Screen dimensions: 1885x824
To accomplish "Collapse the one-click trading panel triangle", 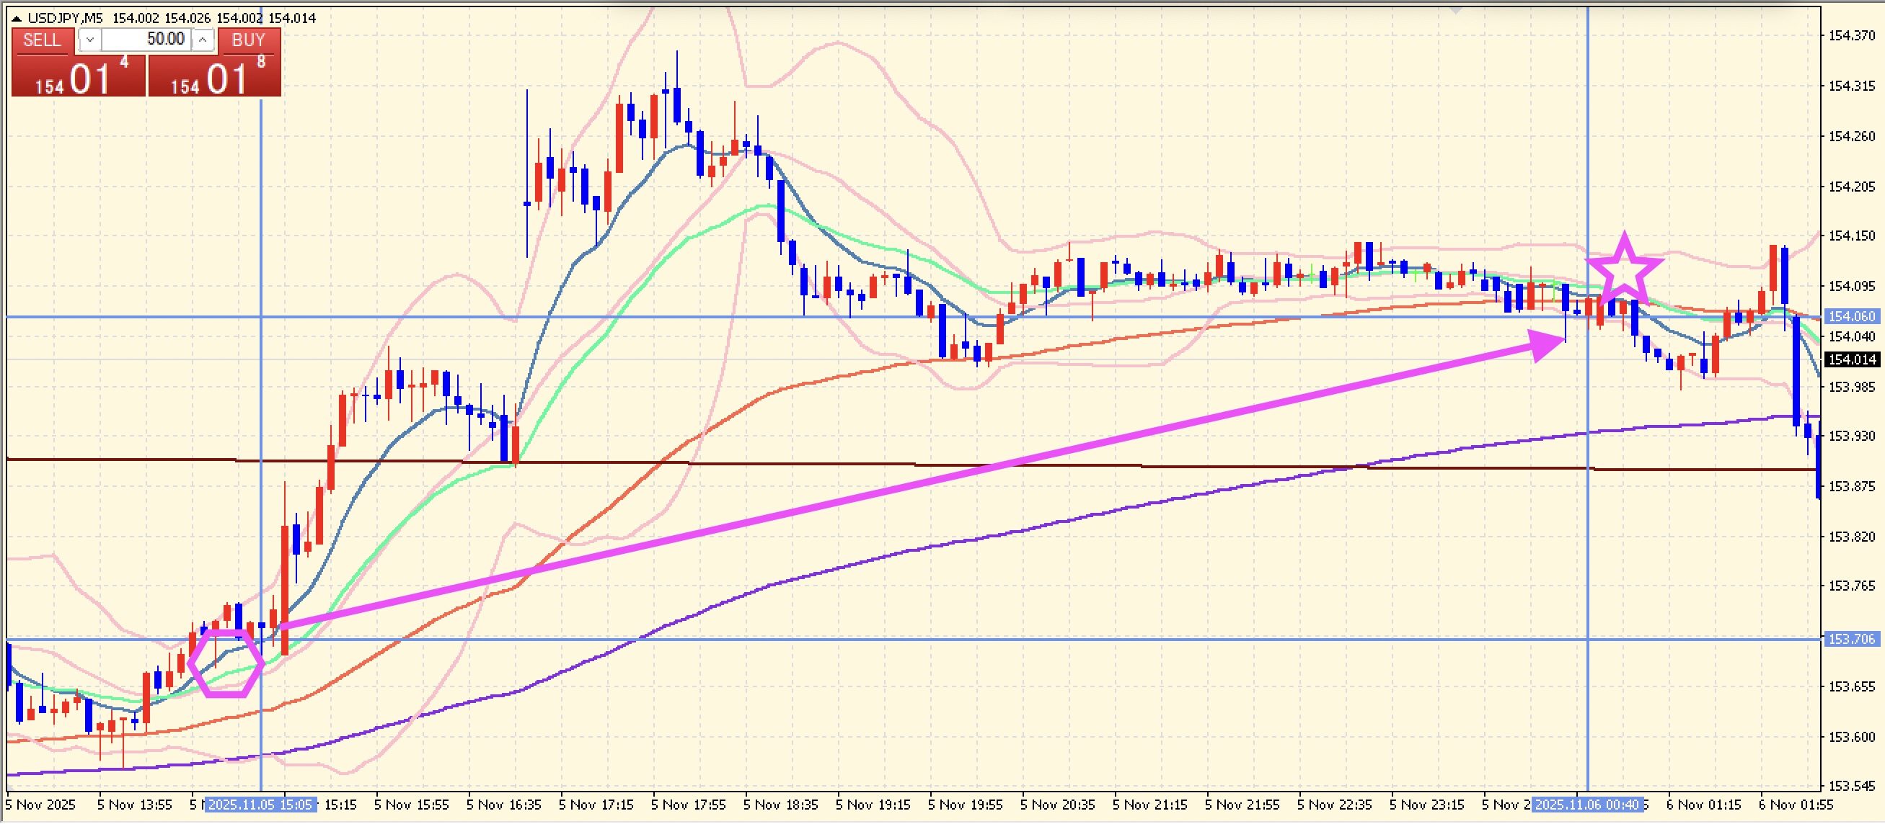I will [17, 18].
